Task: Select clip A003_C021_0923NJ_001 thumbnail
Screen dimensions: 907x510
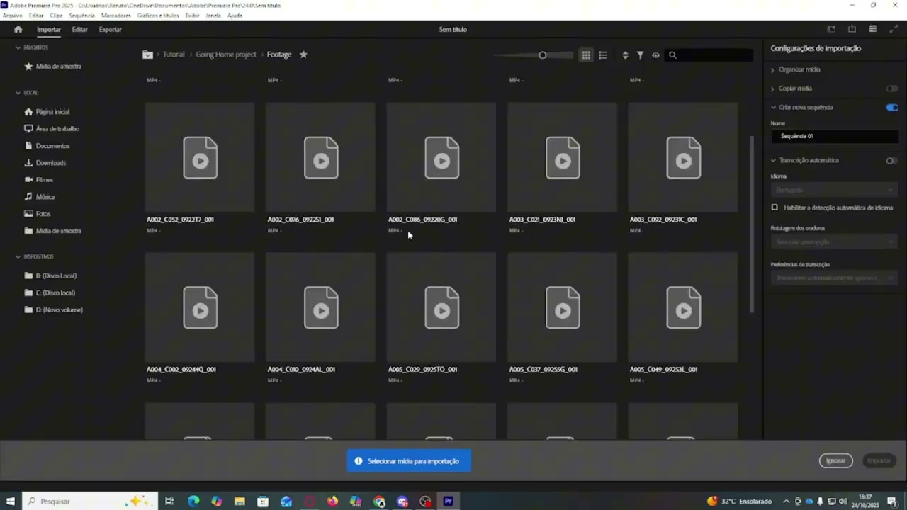Action: (563, 157)
